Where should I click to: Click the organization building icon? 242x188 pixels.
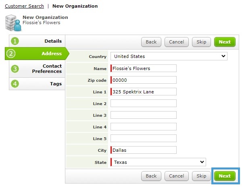[13, 23]
